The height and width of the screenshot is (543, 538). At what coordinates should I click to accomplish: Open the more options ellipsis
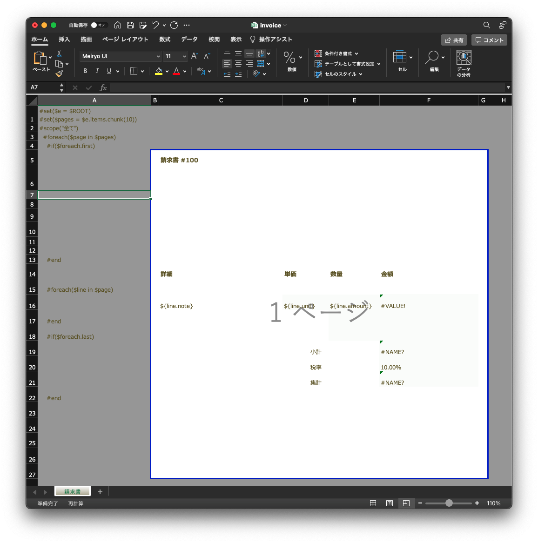[187, 25]
